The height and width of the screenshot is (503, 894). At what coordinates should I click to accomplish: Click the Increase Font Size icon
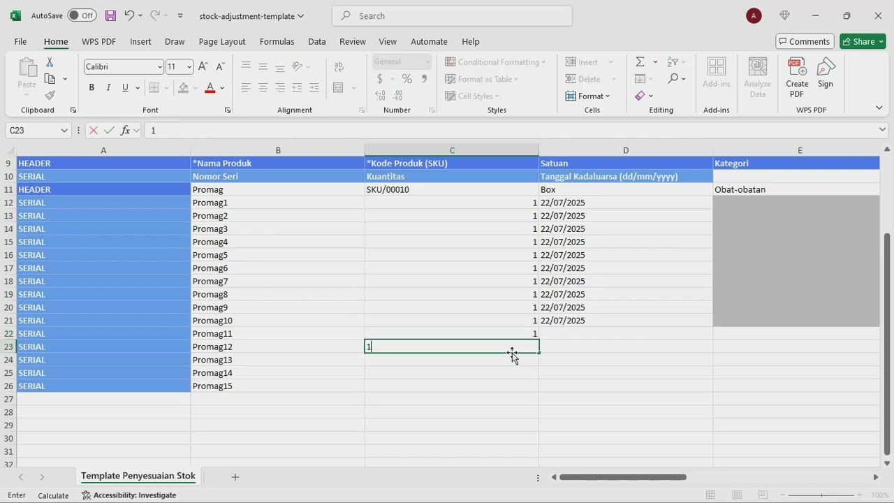pyautogui.click(x=203, y=66)
